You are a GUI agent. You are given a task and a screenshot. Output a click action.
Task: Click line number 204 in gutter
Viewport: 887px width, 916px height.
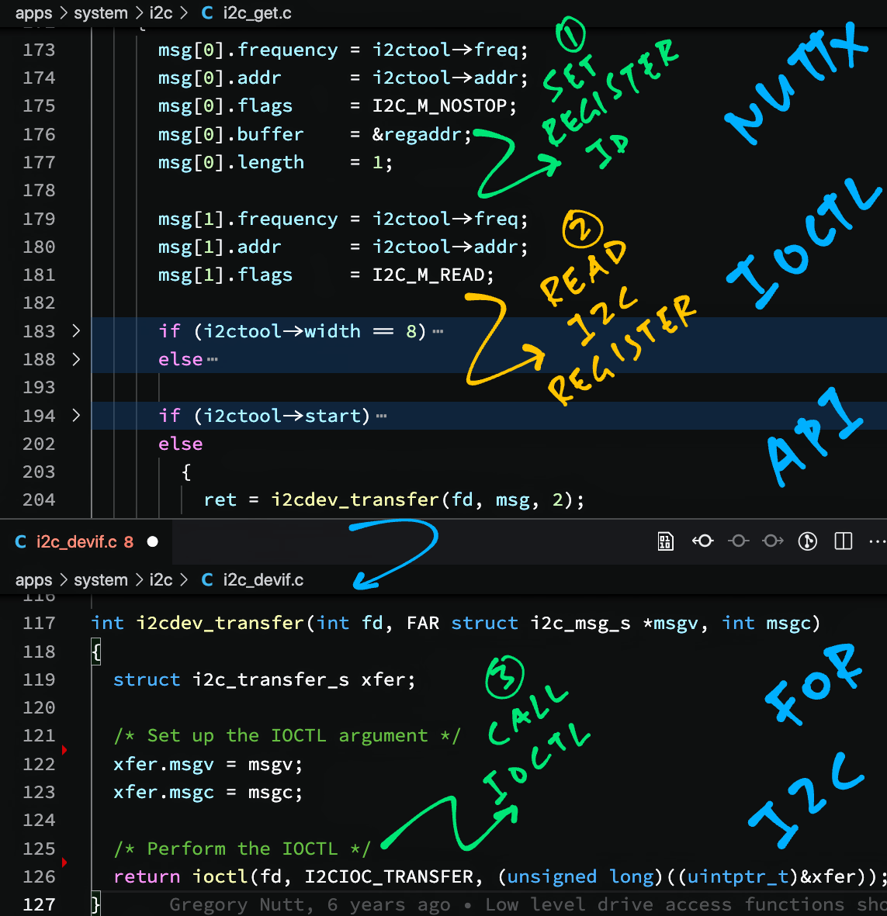tap(39, 499)
